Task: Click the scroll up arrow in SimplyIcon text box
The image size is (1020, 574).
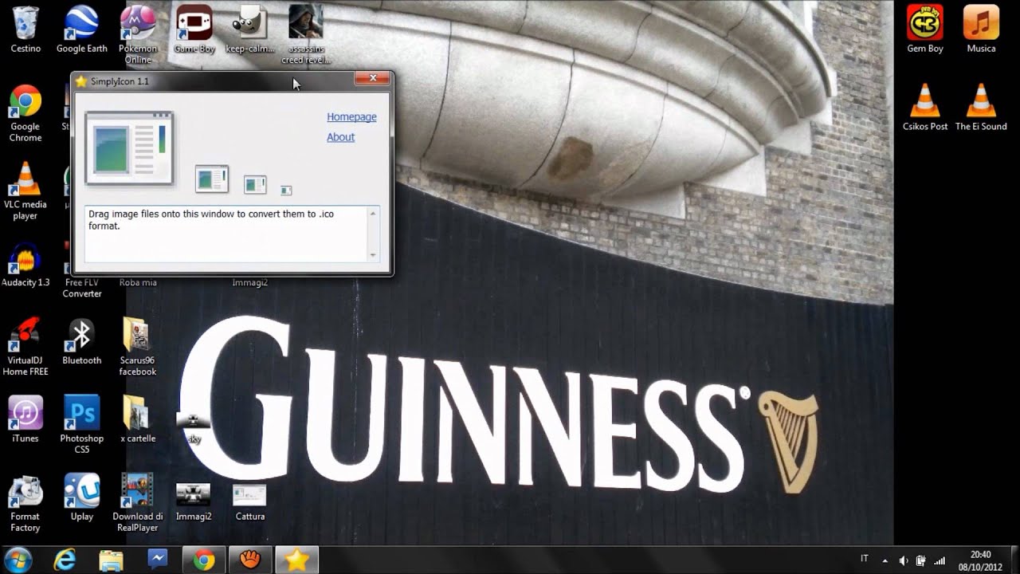Action: [373, 214]
